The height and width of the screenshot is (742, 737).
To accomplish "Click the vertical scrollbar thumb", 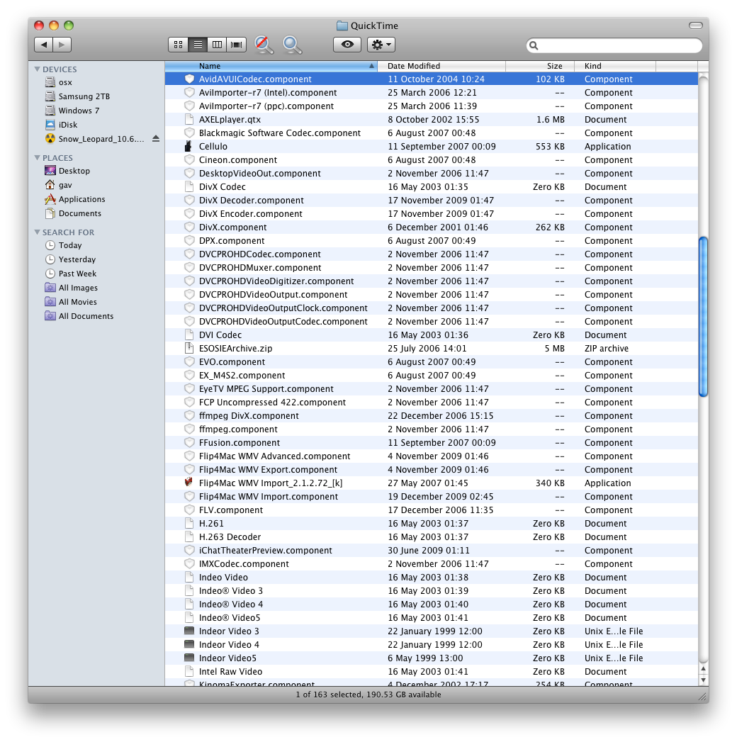I will (703, 317).
